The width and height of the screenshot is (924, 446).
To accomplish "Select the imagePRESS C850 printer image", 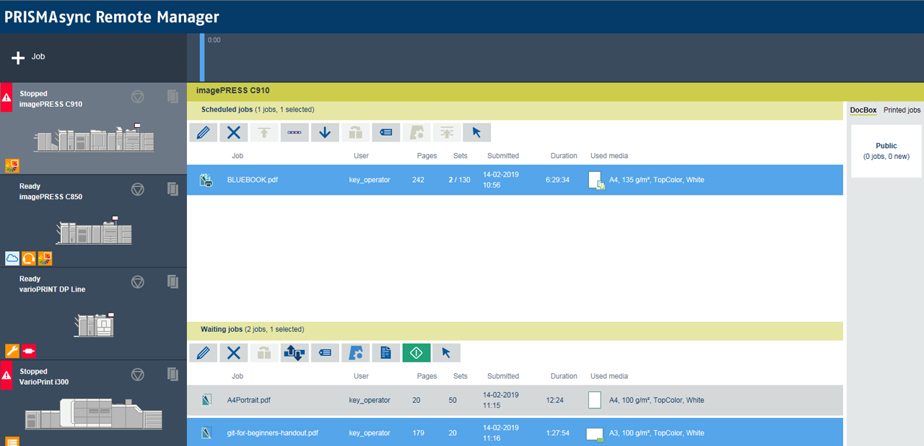I will pos(95,230).
